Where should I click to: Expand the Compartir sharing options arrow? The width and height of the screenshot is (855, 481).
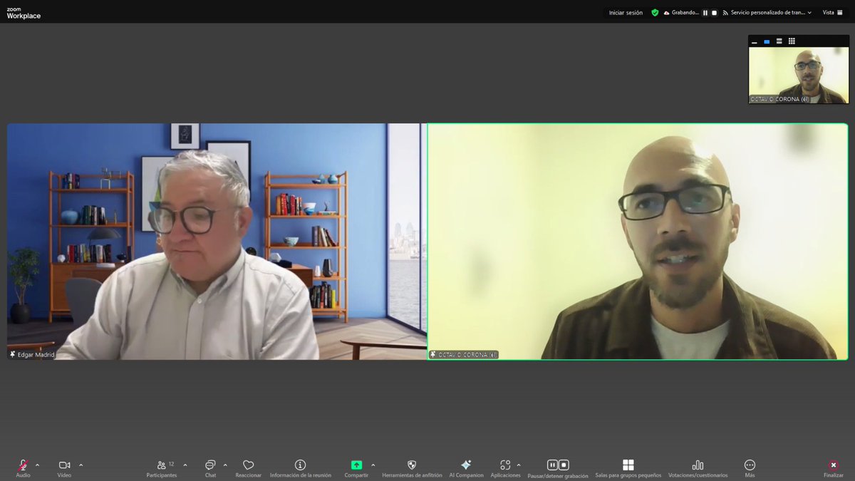[x=373, y=465]
